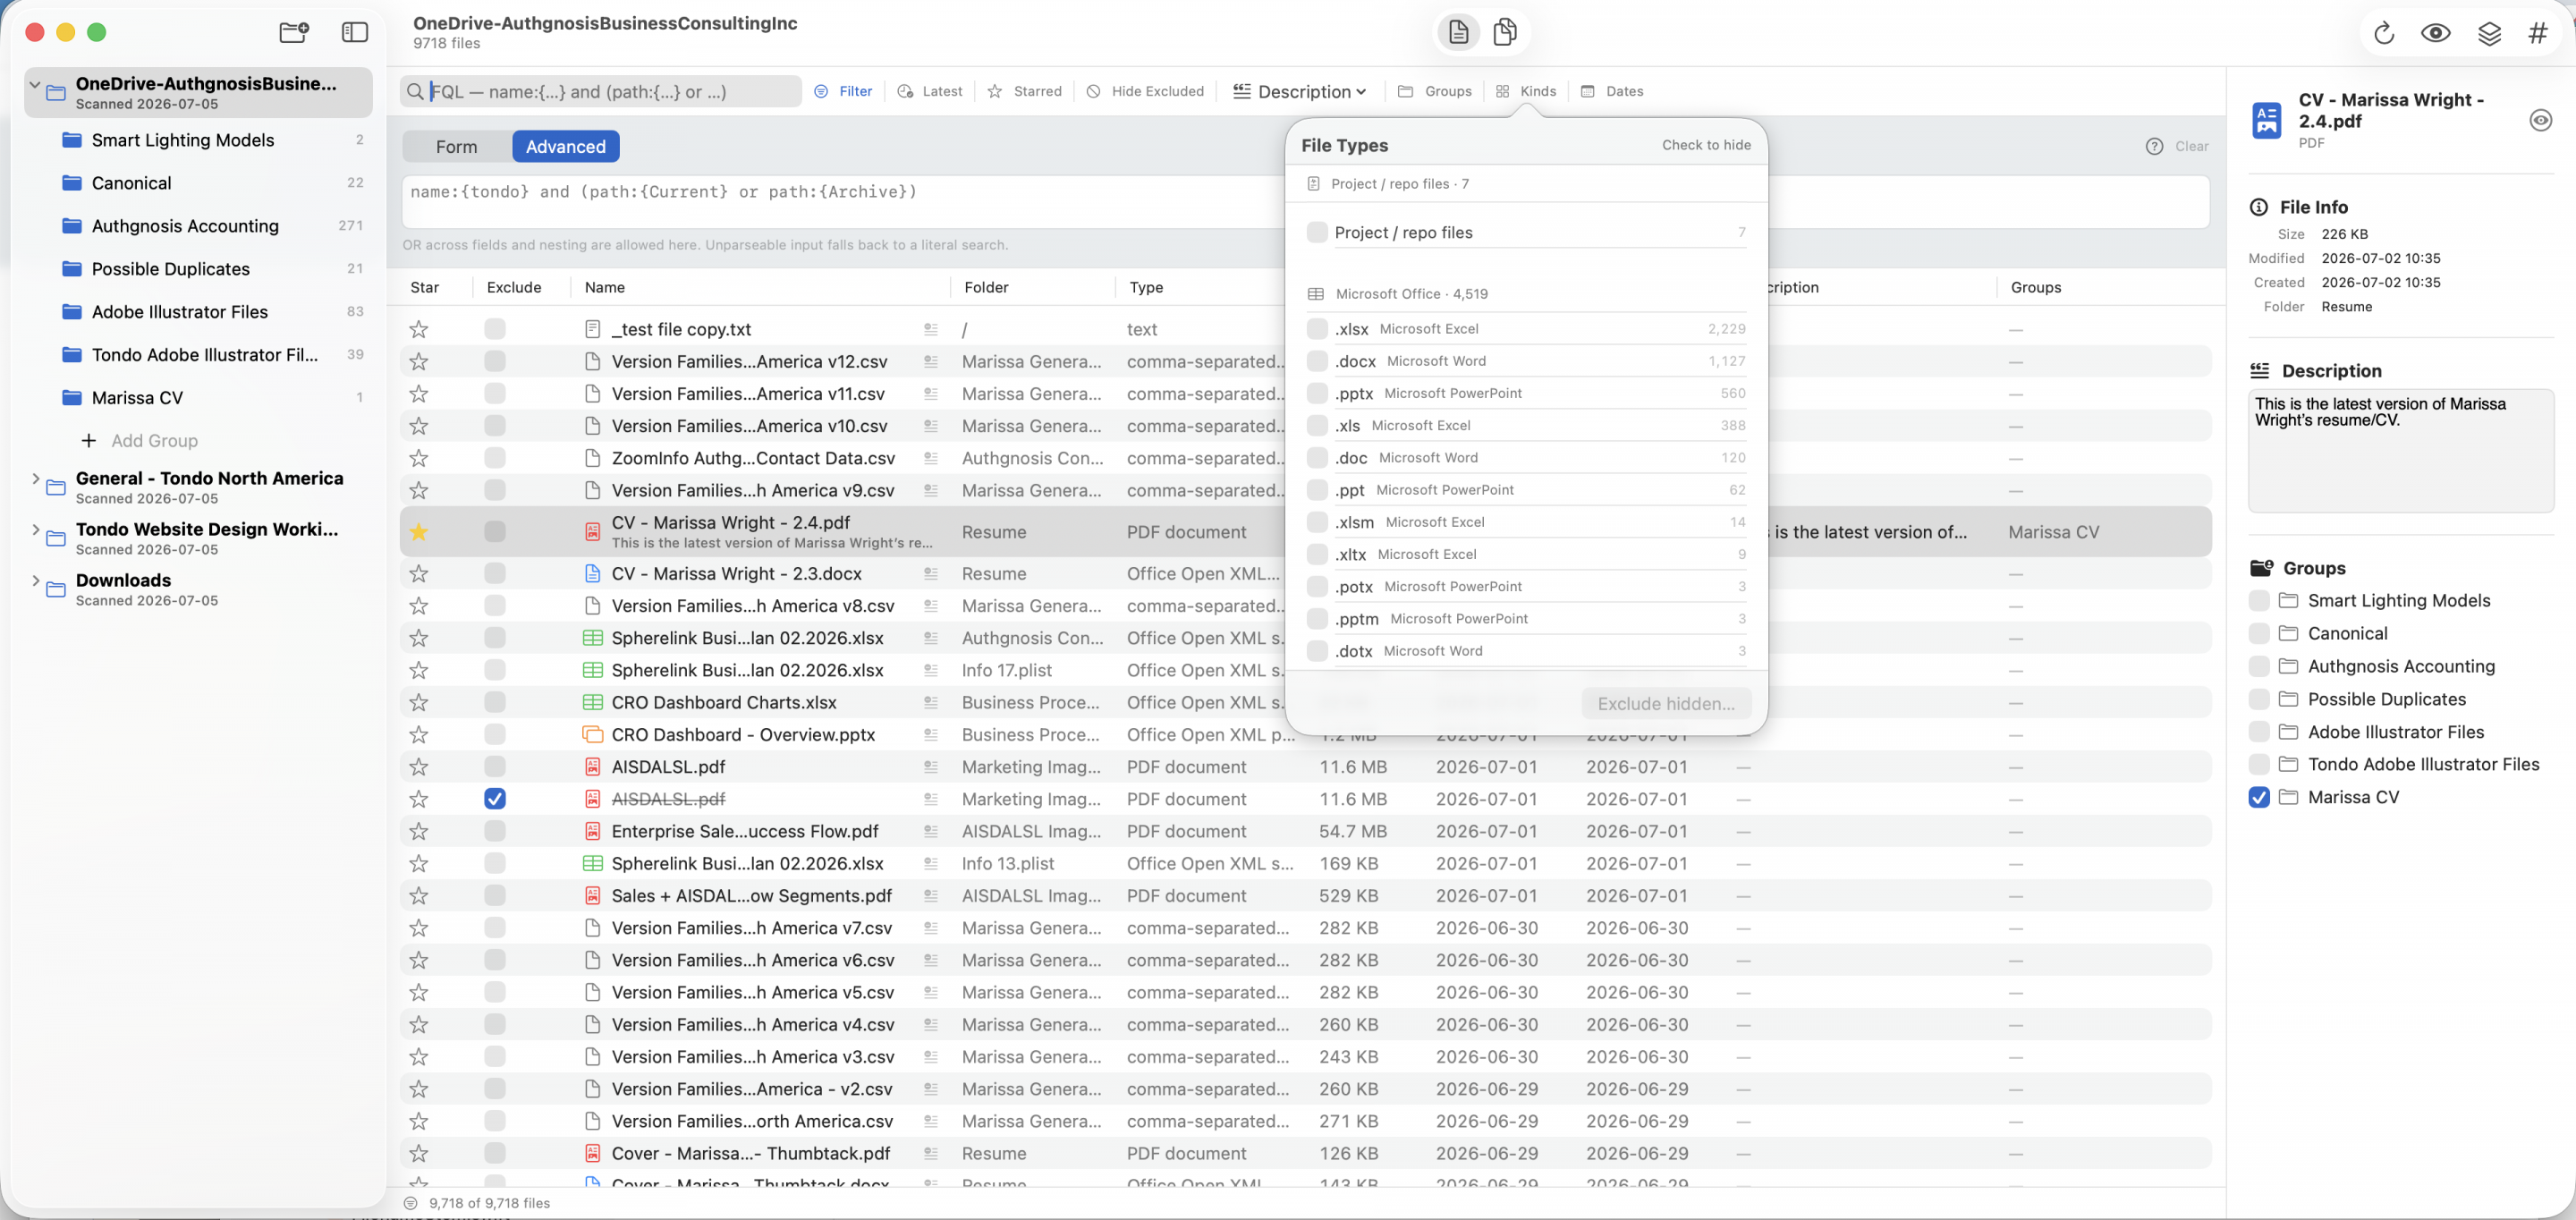
Task: Check the .xlsx Microsoft Excel file type
Action: [x=1317, y=329]
